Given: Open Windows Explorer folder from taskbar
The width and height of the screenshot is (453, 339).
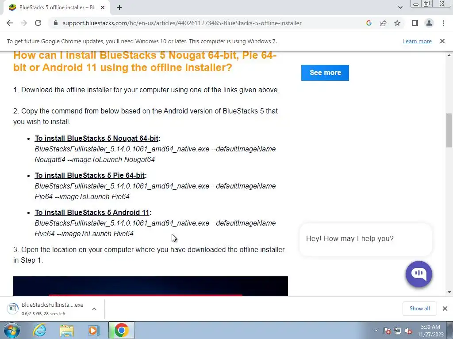Looking at the screenshot, I should 67,330.
